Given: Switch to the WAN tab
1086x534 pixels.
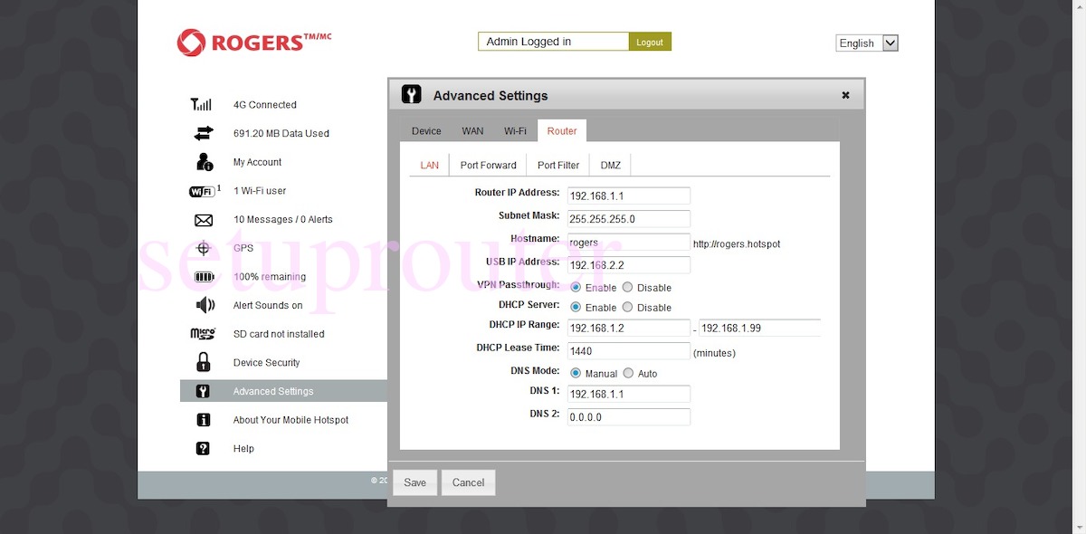Looking at the screenshot, I should coord(472,131).
